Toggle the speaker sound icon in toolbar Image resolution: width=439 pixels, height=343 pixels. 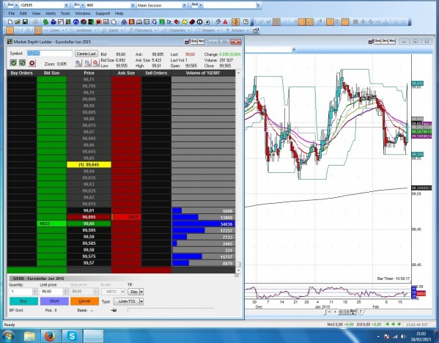coord(236,22)
